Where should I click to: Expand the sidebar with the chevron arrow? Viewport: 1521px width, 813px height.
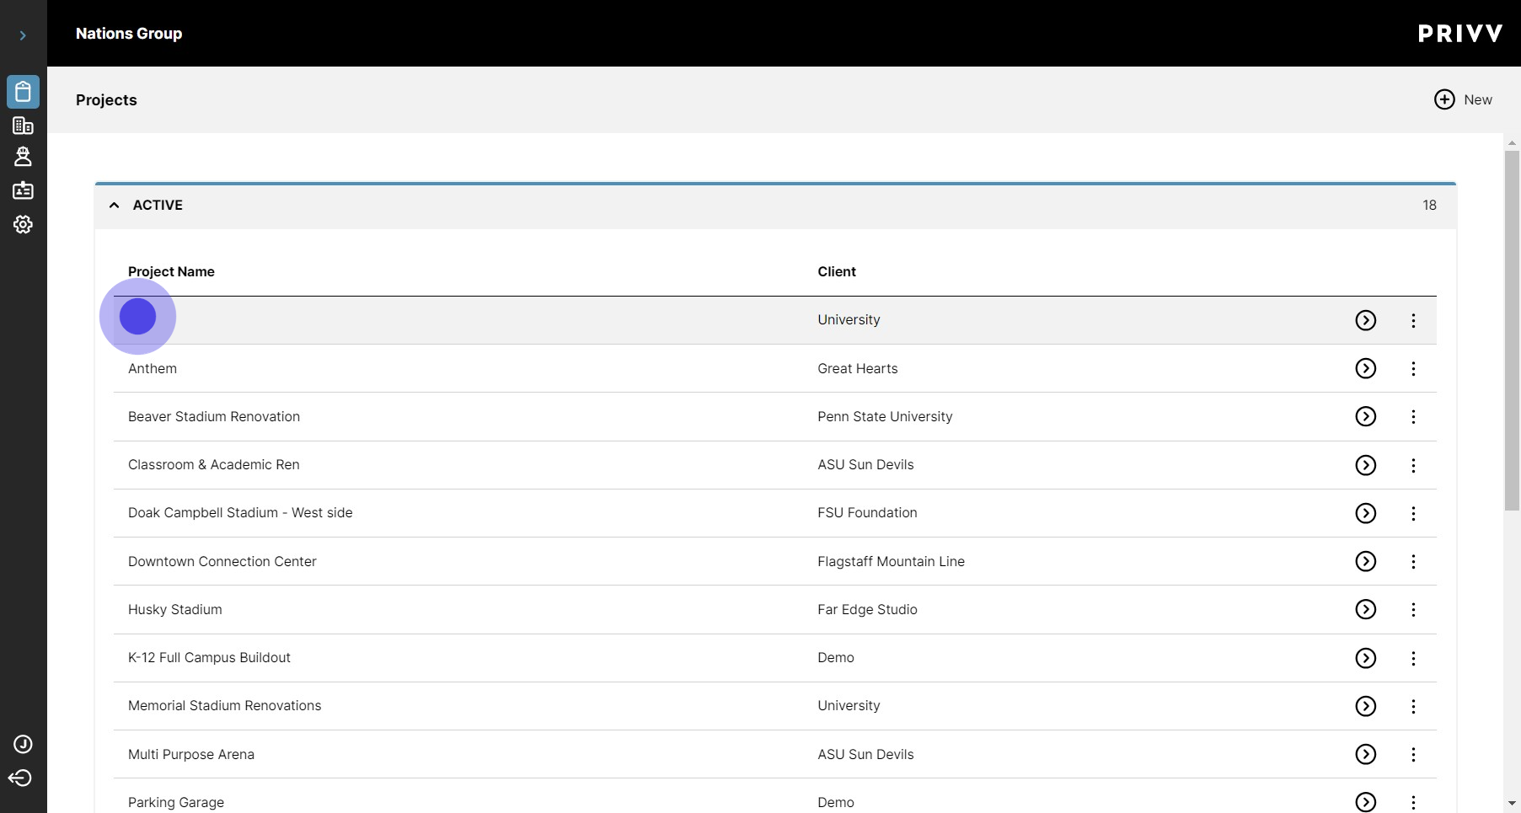pos(23,35)
